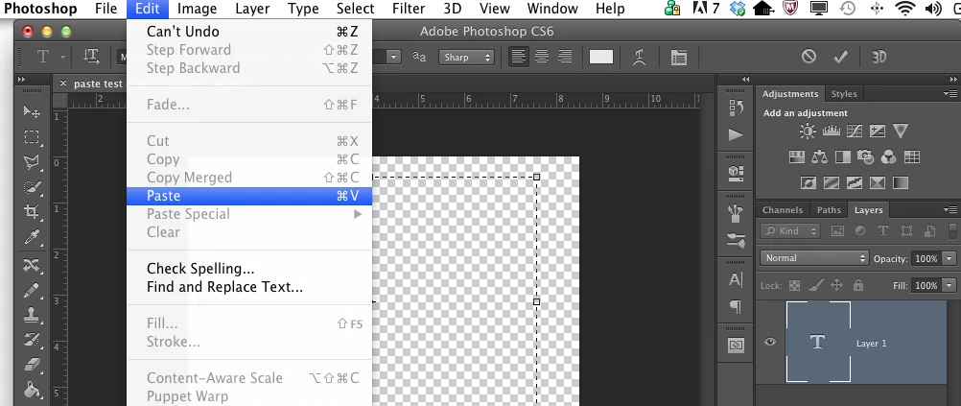Image resolution: width=961 pixels, height=406 pixels.
Task: Add a Gradient Map adjustment
Action: click(x=901, y=182)
